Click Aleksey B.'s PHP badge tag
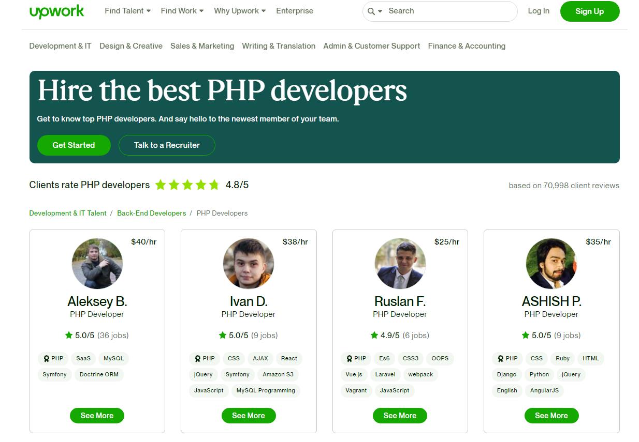Screen dimensions: 639x442 pyautogui.click(x=53, y=358)
